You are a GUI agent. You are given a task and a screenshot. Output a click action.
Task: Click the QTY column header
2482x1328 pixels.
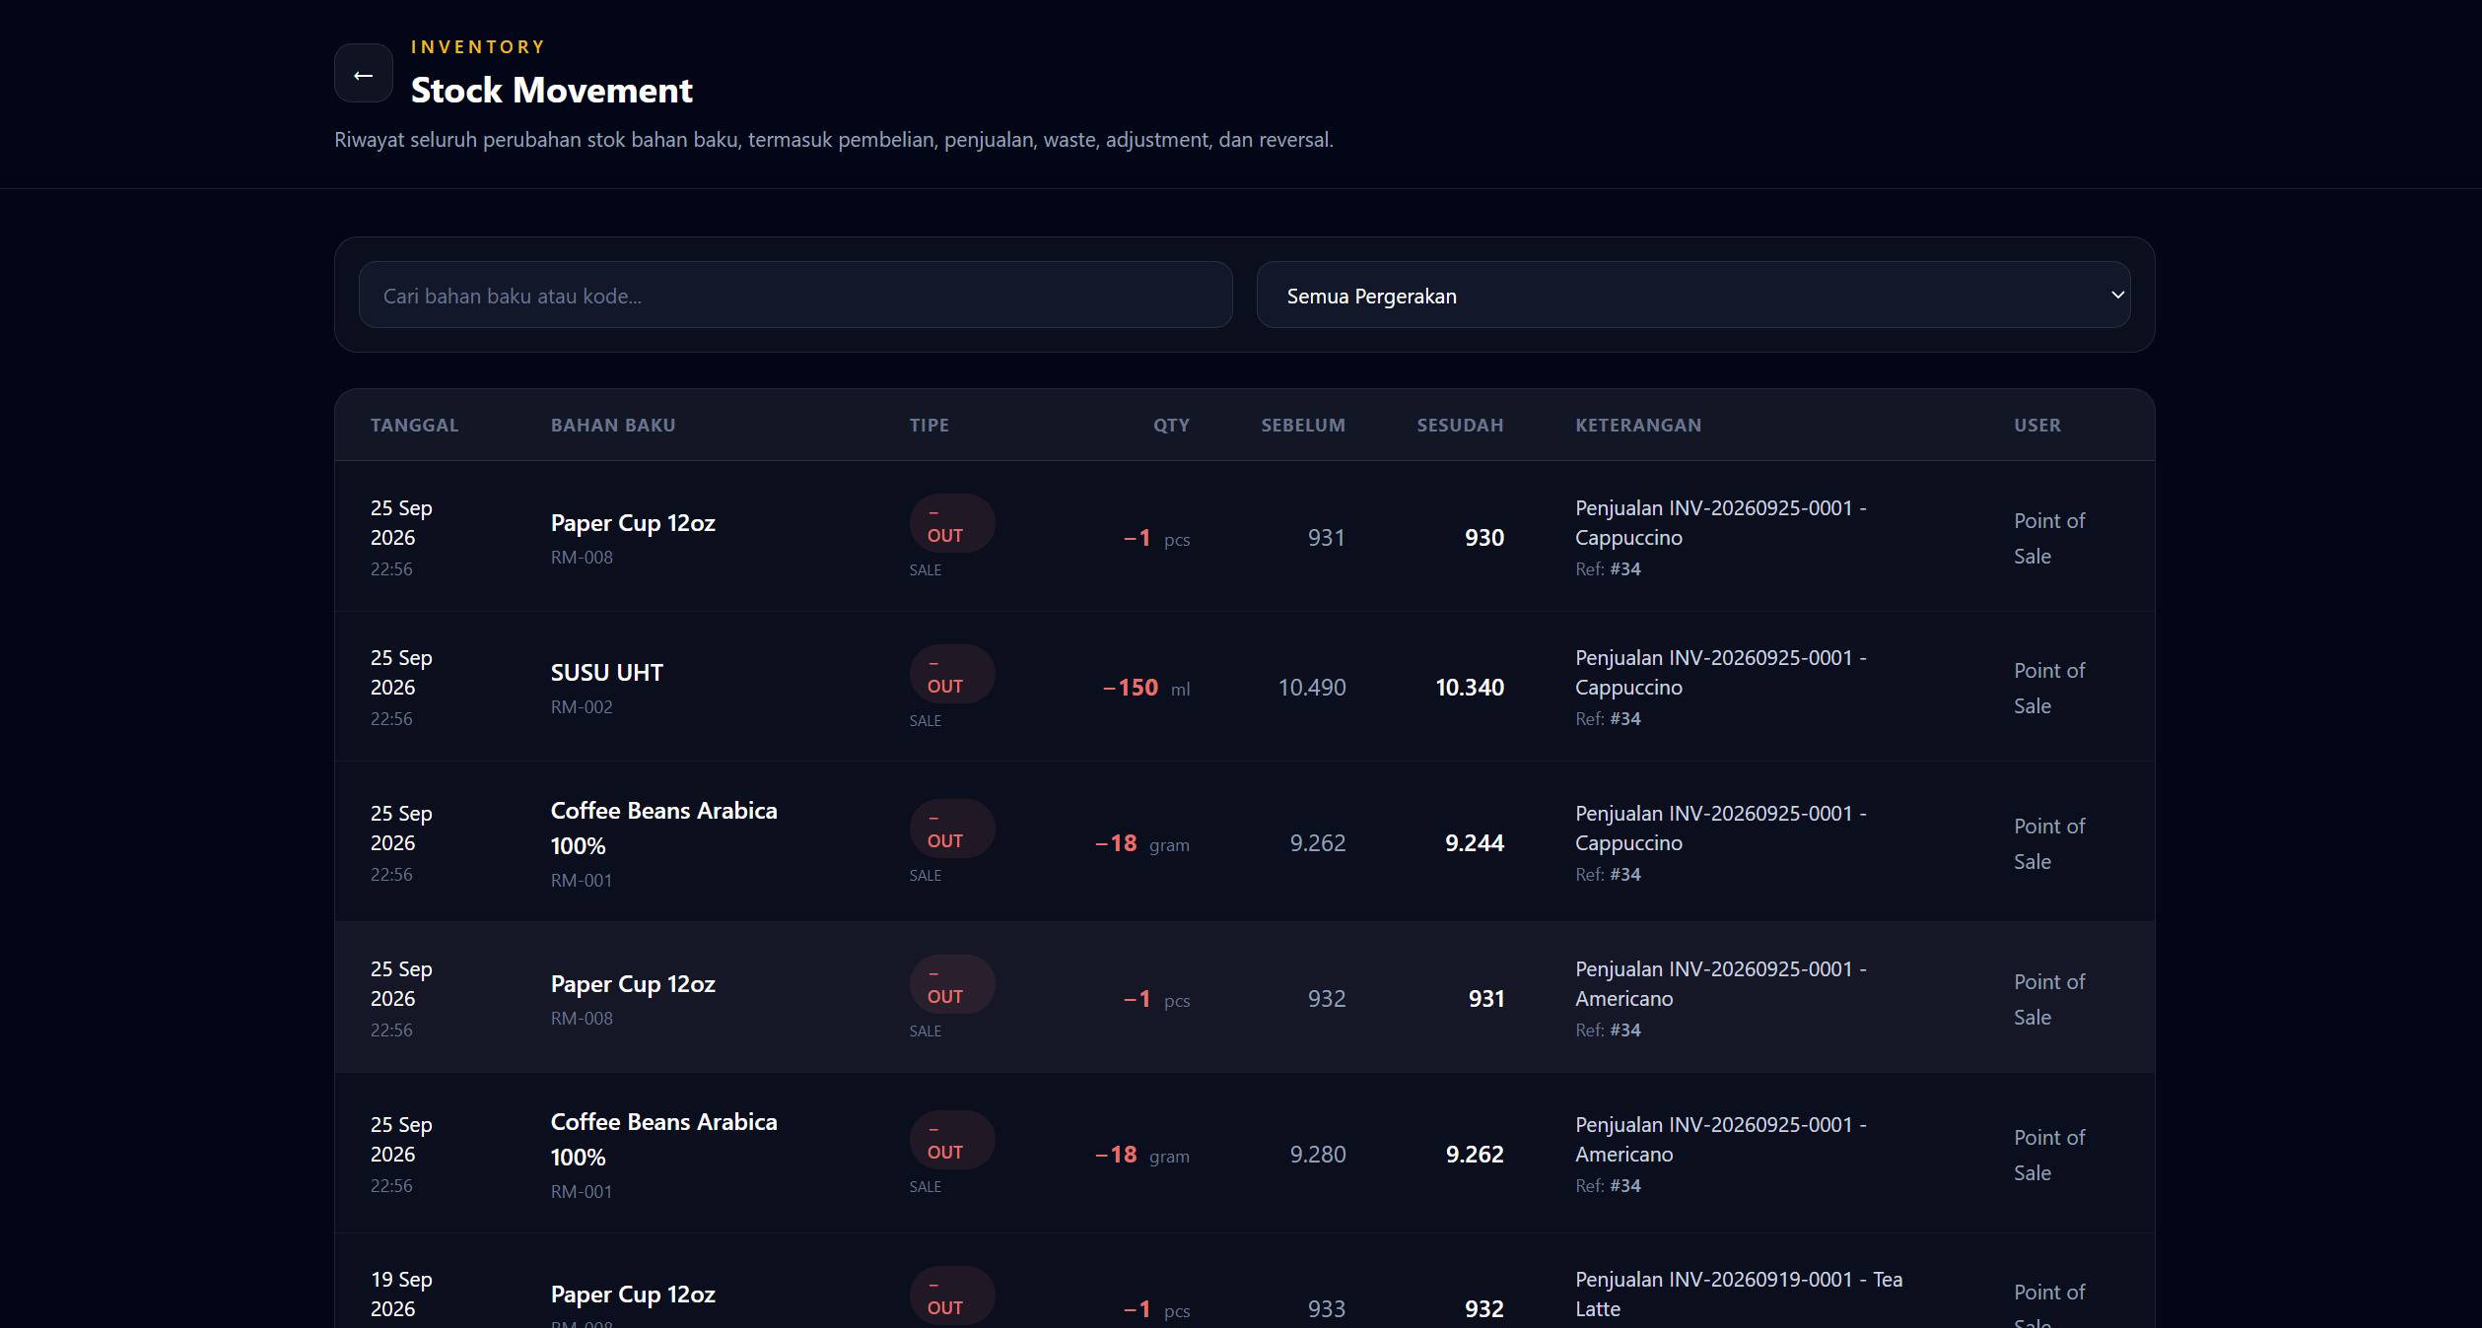pos(1171,426)
